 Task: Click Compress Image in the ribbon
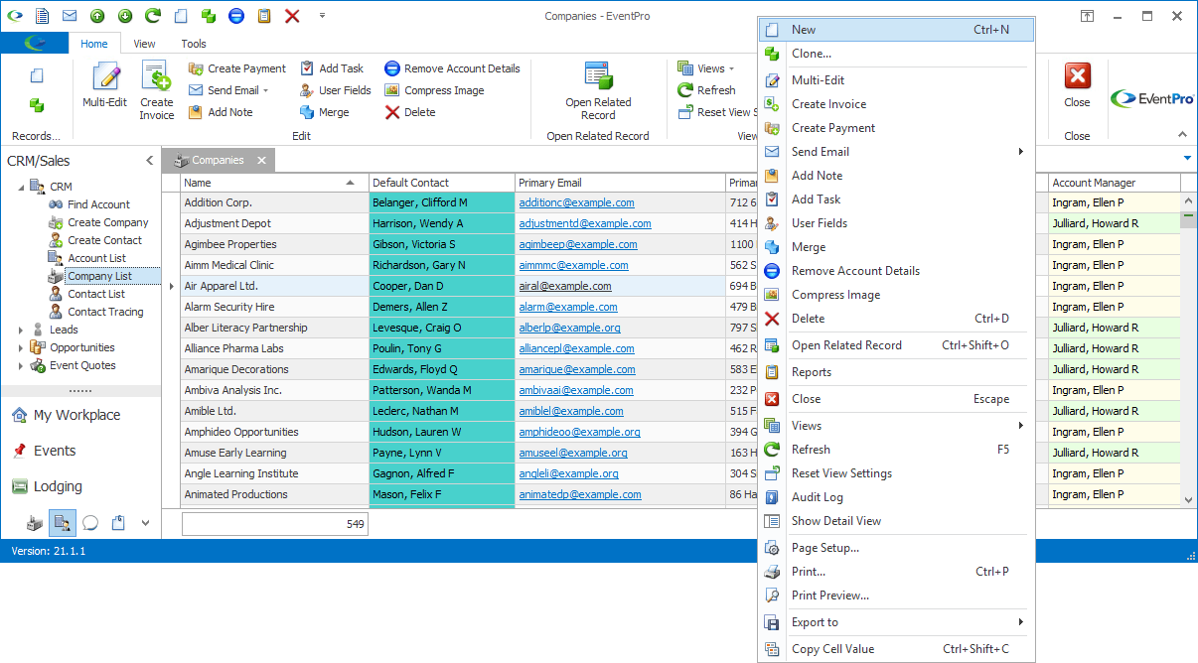tap(434, 90)
